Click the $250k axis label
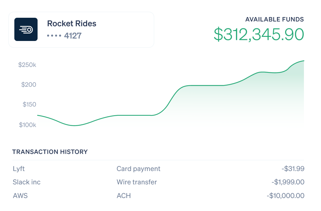 pyautogui.click(x=27, y=65)
